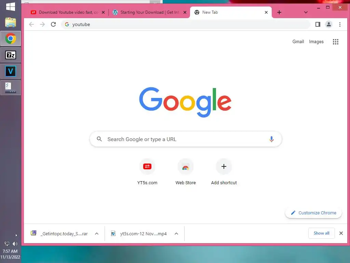Open the Images link
This screenshot has height=263, width=350.
click(316, 41)
